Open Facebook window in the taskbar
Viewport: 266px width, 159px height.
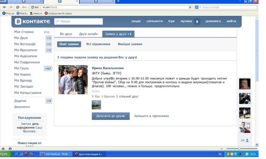click(x=56, y=154)
